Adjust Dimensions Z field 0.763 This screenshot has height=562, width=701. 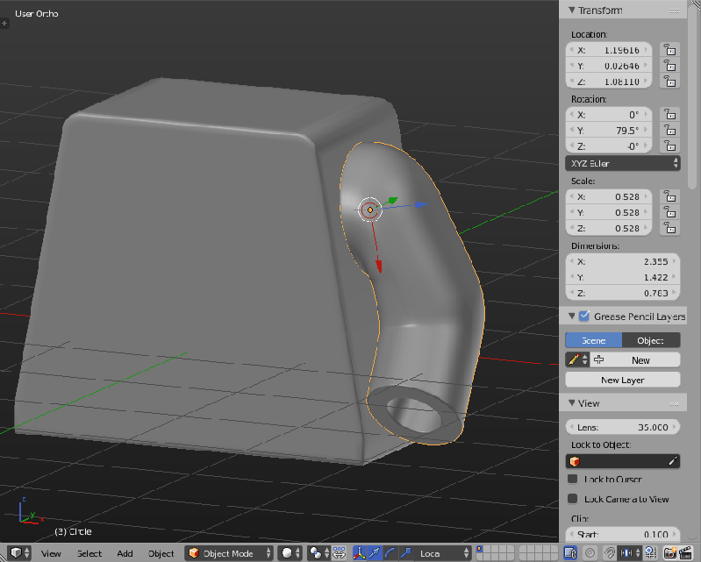(623, 293)
